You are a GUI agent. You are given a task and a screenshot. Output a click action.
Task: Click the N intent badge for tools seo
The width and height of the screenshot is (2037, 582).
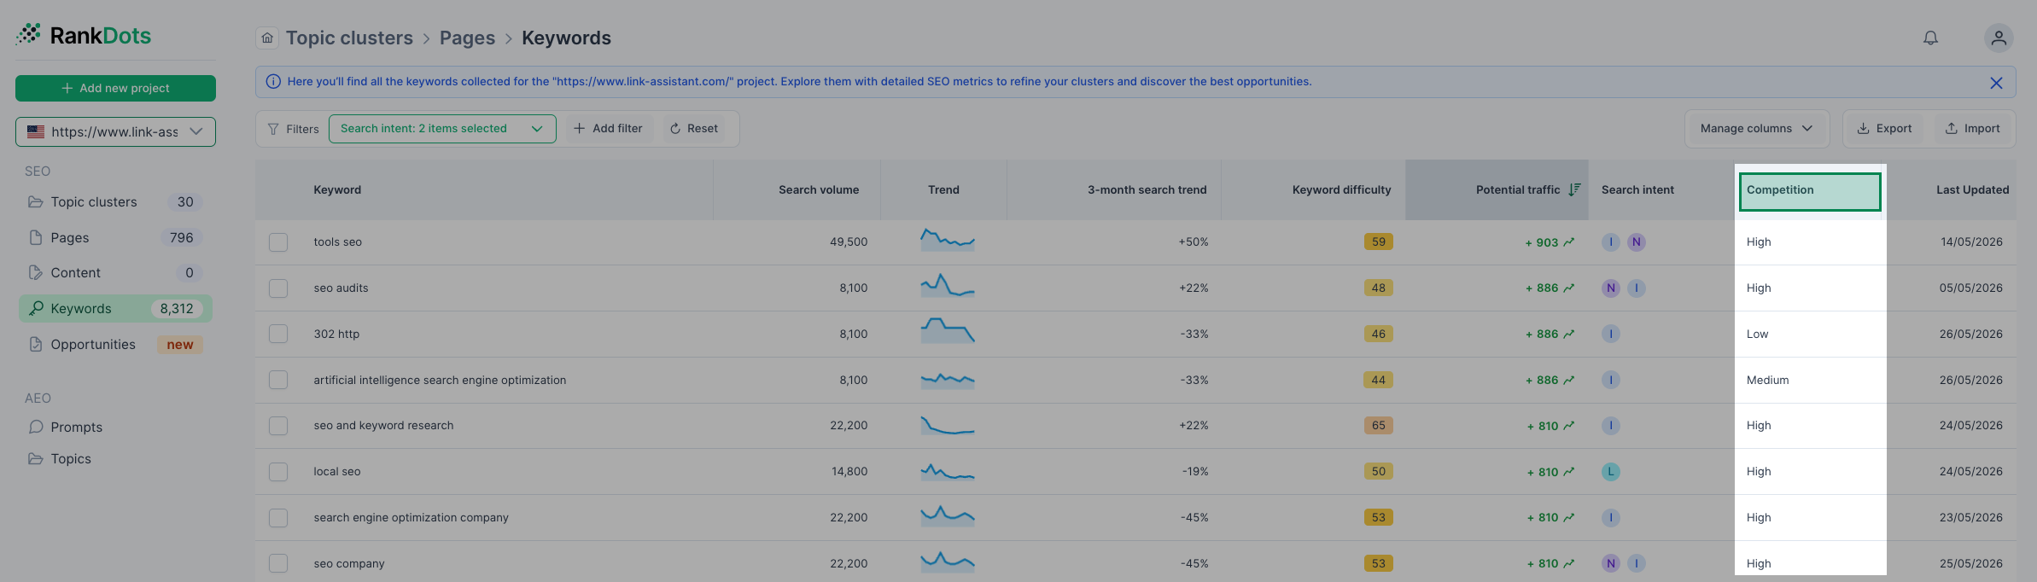coord(1637,242)
